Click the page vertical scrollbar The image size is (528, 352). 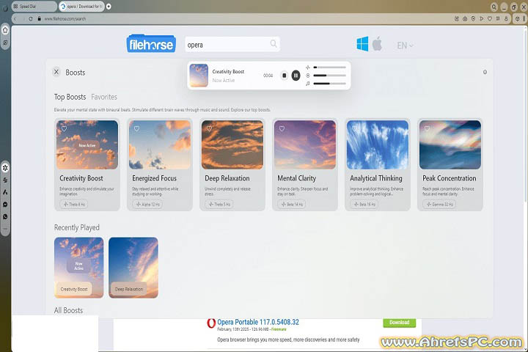[x=526, y=114]
